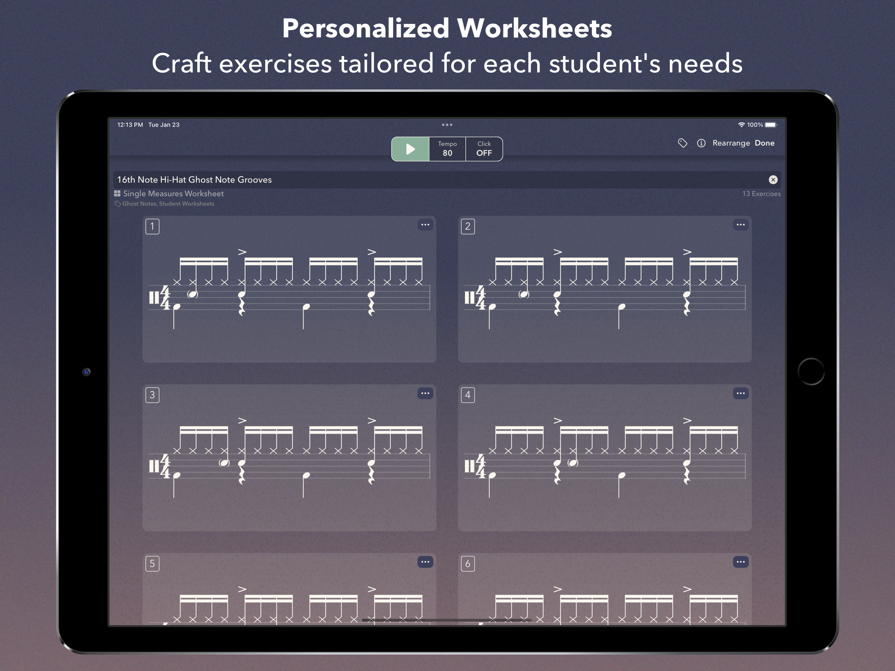The height and width of the screenshot is (671, 895).
Task: Tap the number 3 exercise badge
Action: click(152, 395)
